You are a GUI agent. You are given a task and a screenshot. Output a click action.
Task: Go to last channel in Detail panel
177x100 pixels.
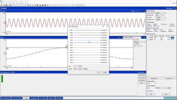click(x=145, y=37)
